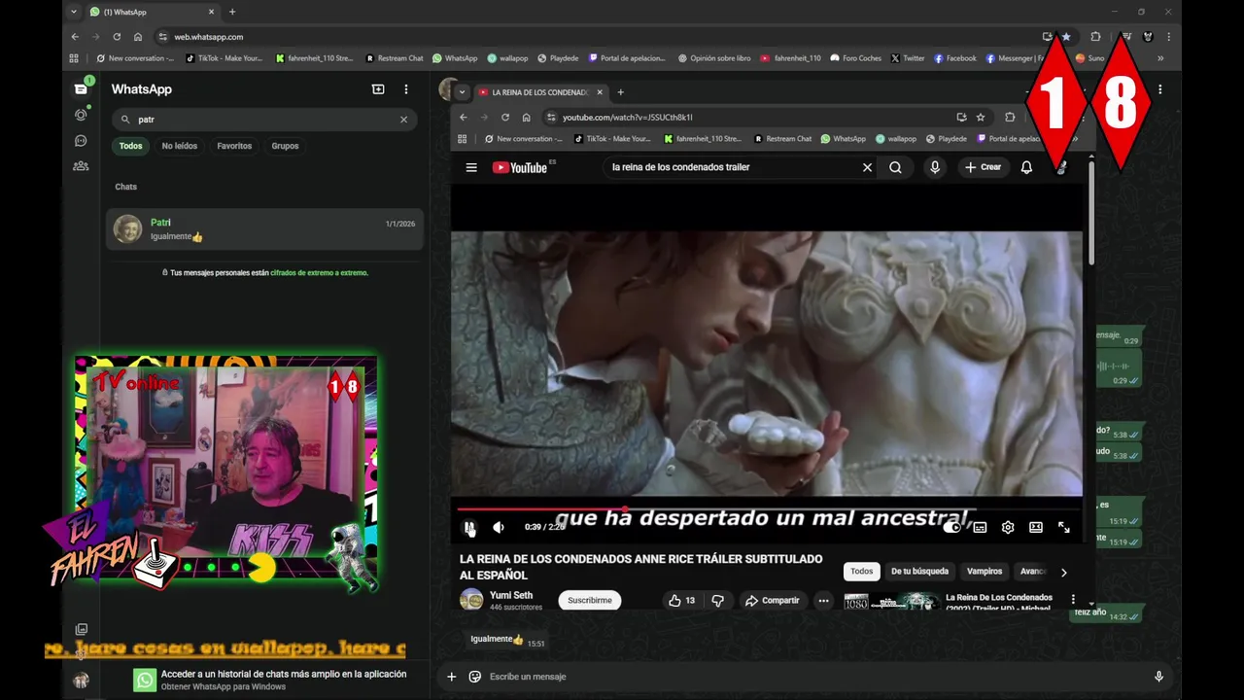The height and width of the screenshot is (700, 1244).
Task: Open new tab in YouTube window
Action: [x=620, y=92]
